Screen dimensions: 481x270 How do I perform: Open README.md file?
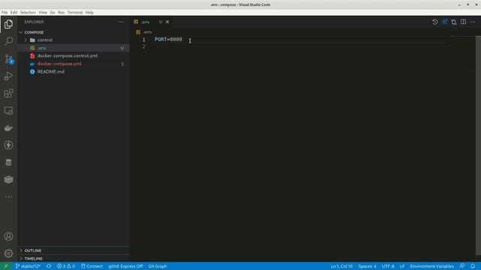click(x=74, y=72)
